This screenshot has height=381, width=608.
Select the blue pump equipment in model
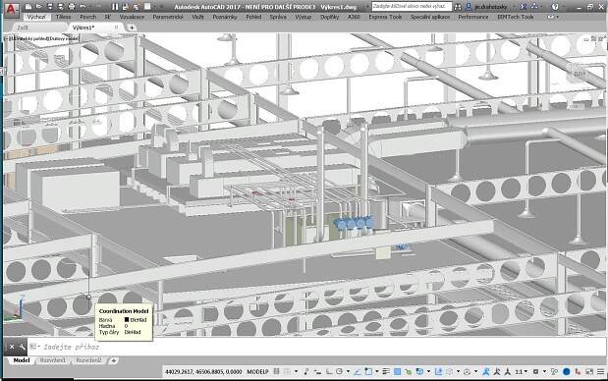pyautogui.click(x=354, y=224)
